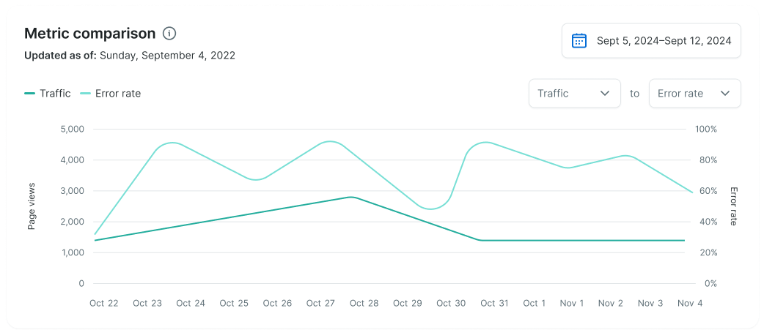The width and height of the screenshot is (764, 330).
Task: Open the Sept 5–Sept 12 date range picker
Action: coord(651,41)
